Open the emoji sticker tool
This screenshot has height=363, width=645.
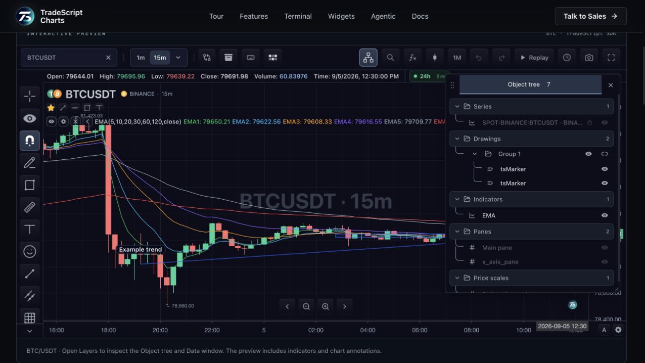tap(30, 251)
